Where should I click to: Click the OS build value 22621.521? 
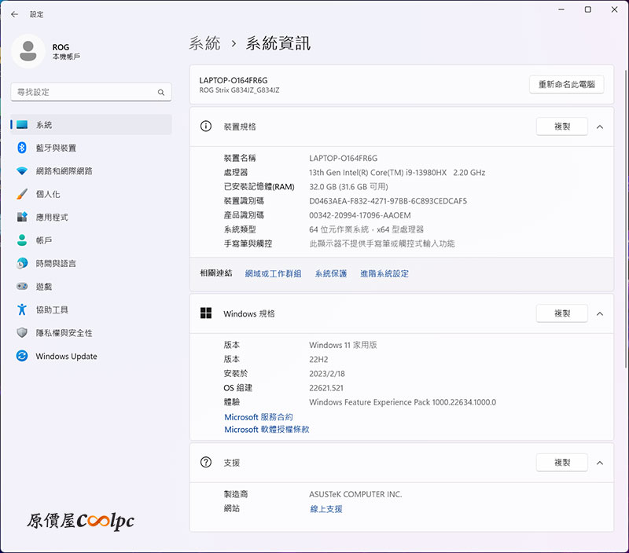[326, 388]
